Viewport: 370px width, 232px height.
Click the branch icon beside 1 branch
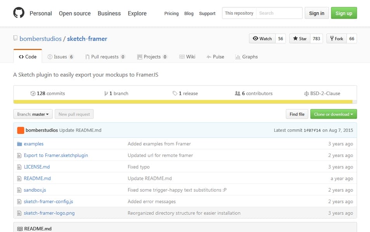pos(106,94)
